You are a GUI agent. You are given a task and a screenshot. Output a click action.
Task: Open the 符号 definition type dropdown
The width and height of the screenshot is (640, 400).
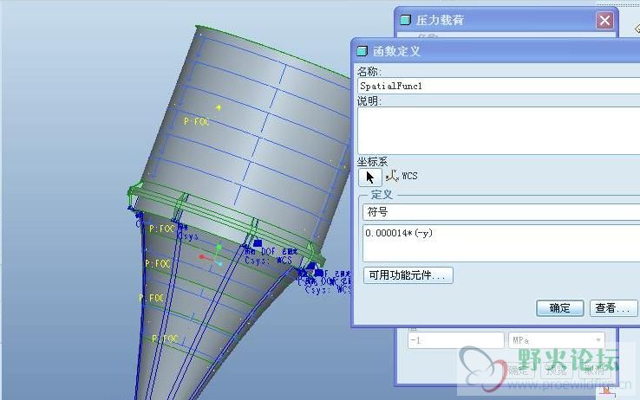tap(501, 212)
